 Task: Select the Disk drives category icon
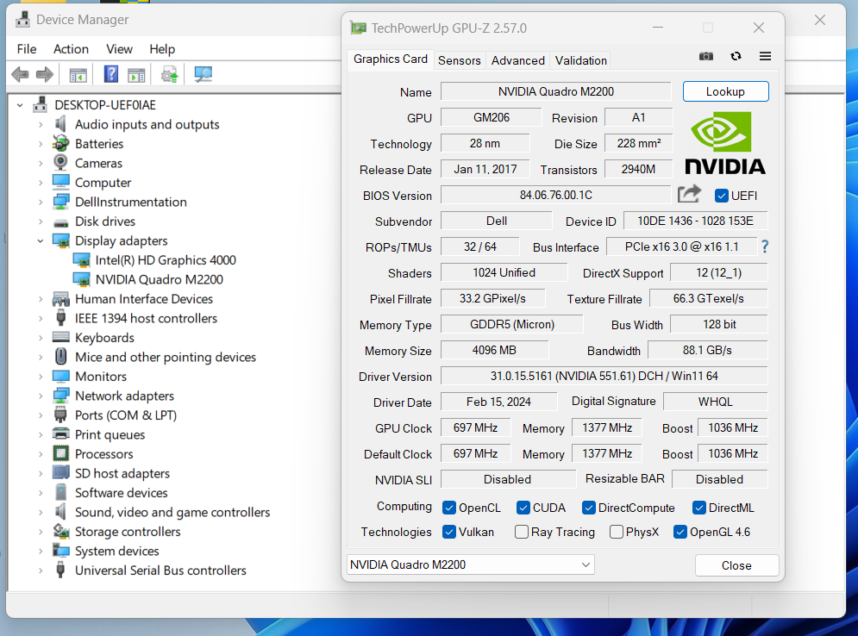point(60,222)
